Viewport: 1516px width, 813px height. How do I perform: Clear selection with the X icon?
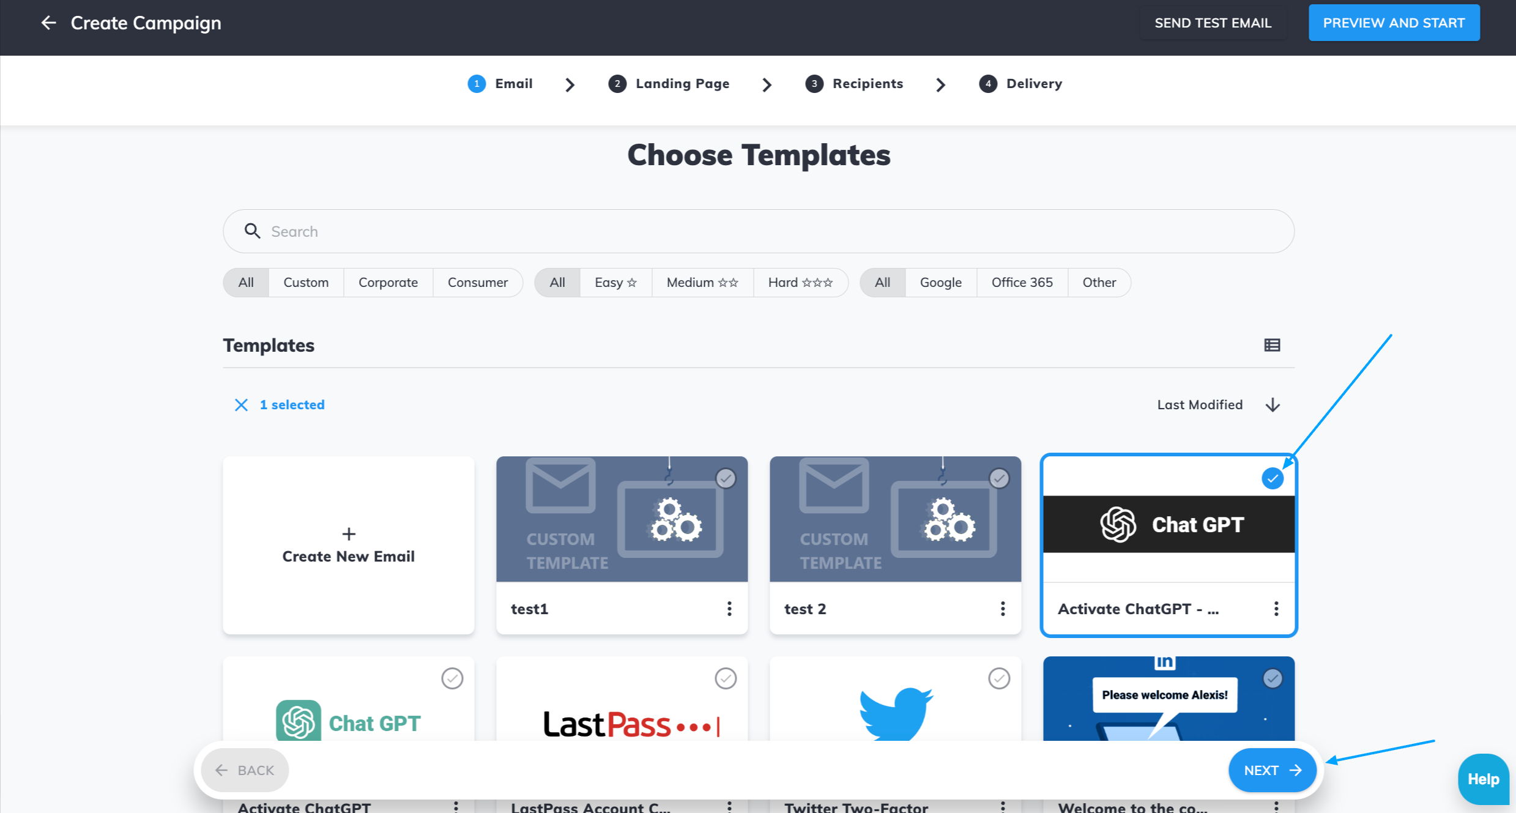[x=241, y=404]
